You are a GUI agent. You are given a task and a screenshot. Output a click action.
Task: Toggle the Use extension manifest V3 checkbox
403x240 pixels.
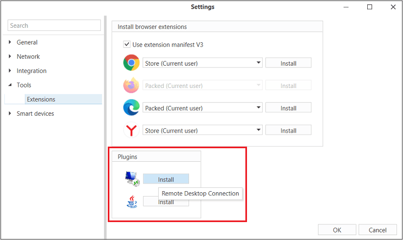(x=127, y=45)
